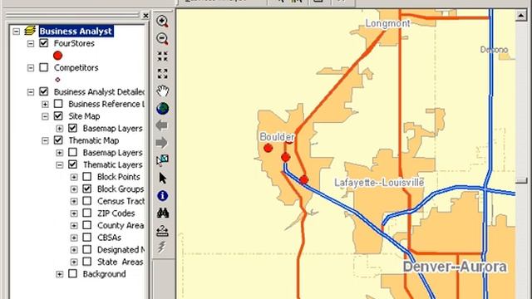532x299 pixels.
Task: Check the Business Reference layer
Action: point(58,104)
